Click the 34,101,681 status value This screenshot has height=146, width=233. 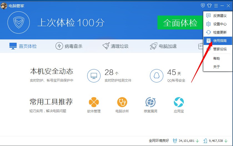coord(187,141)
